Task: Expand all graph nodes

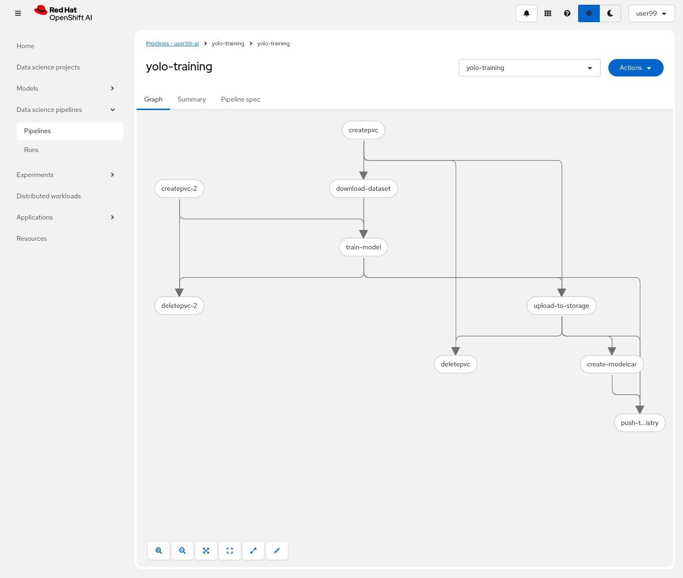Action: (253, 551)
